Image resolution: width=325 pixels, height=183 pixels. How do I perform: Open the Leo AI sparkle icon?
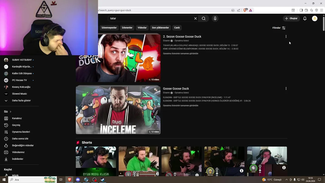[311, 10]
